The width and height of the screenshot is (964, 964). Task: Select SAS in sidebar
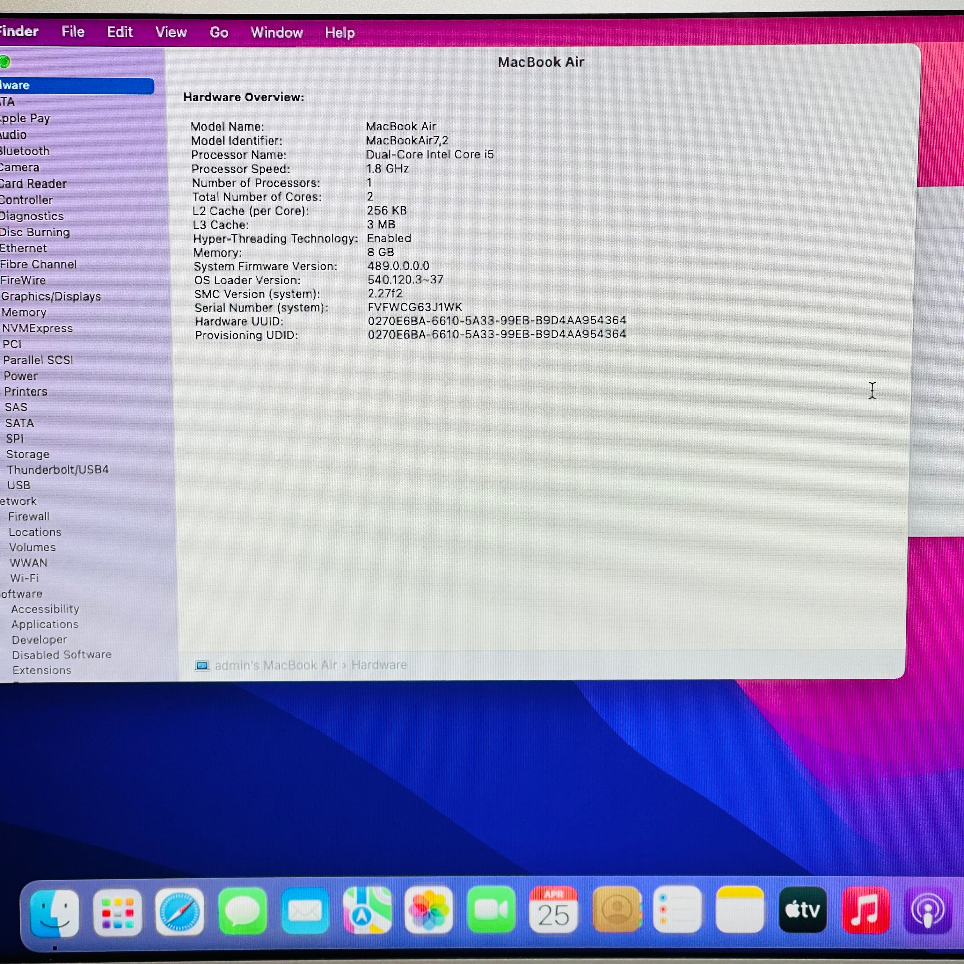pyautogui.click(x=16, y=407)
